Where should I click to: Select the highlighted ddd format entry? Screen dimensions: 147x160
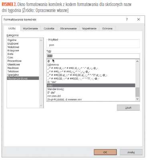pyautogui.click(x=91, y=85)
